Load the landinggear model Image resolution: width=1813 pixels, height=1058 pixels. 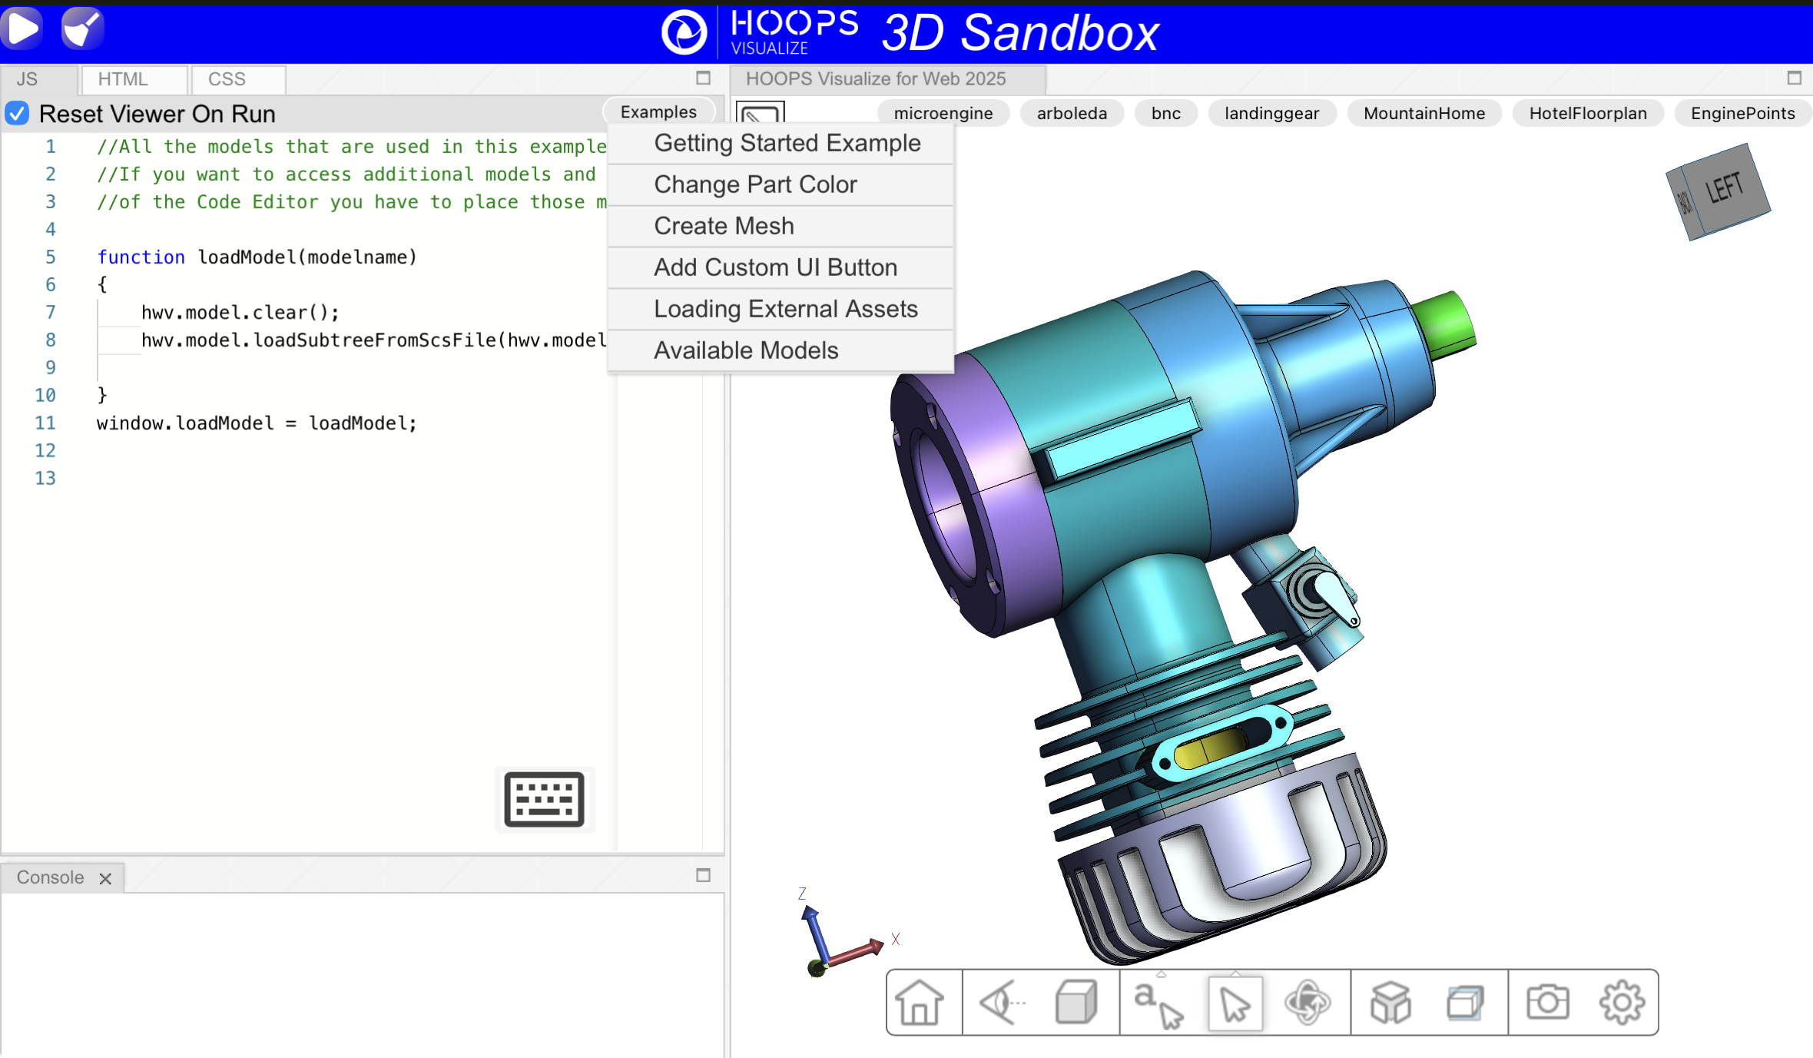(1271, 114)
